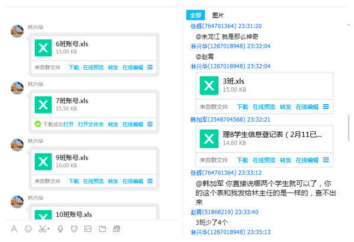Click the file name 10班账号.xls
The image size is (354, 242).
point(74,214)
